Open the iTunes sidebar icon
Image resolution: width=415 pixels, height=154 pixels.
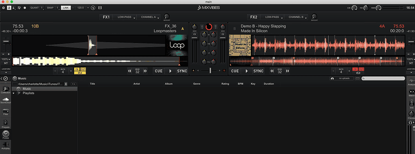pos(6,135)
